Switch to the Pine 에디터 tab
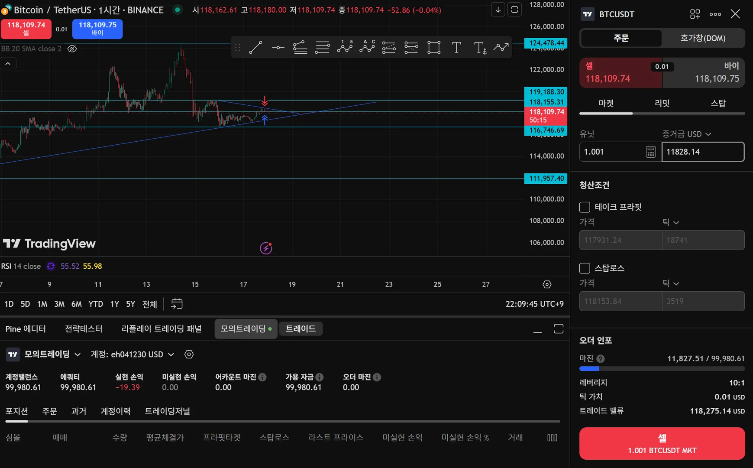 [x=26, y=329]
